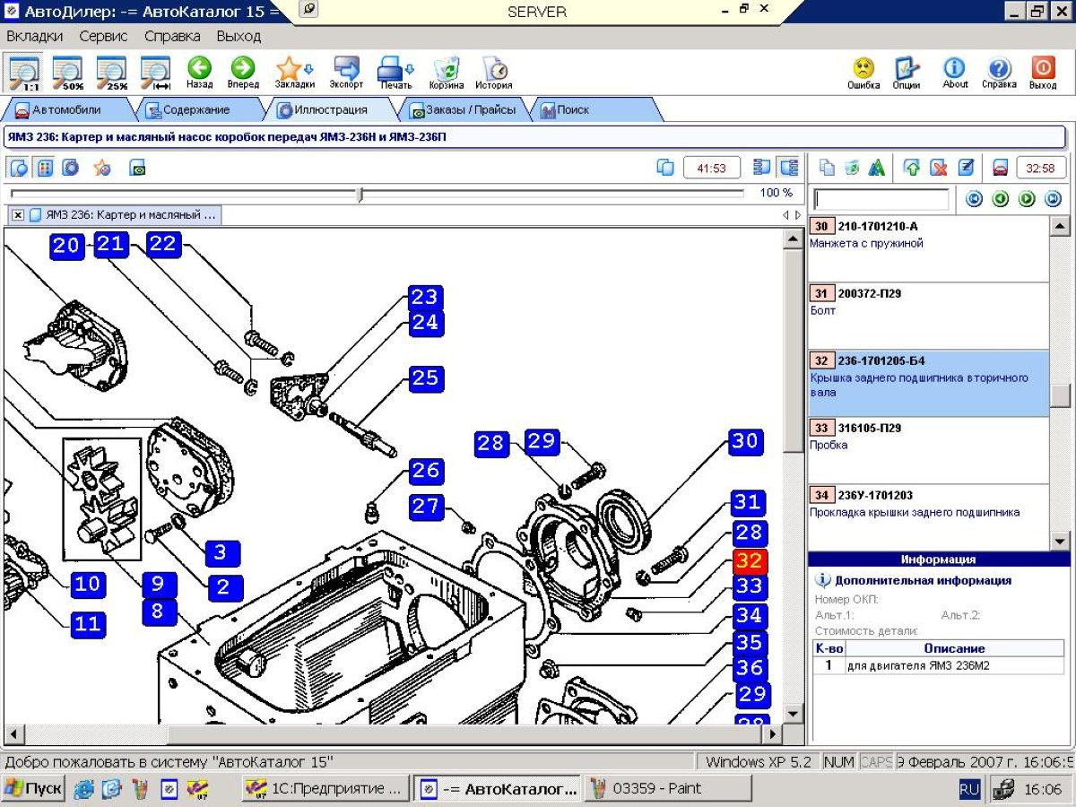
Task: Go to next part with green right arrow
Action: point(1028,199)
